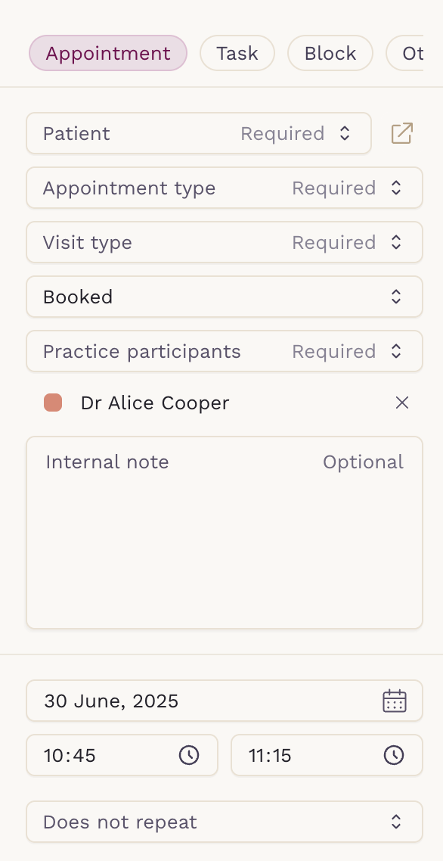Expand the Appointment type dropdown

225,188
